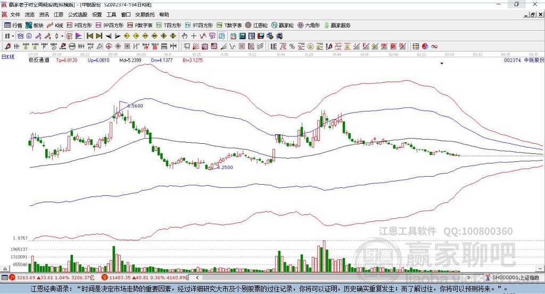Open the 9T四方形 tool
The image size is (545, 294).
199,25
